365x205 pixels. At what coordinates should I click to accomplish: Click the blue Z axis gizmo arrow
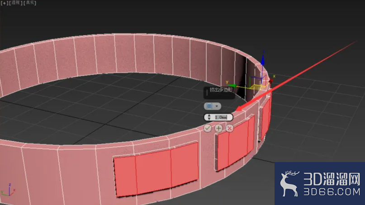point(263,59)
